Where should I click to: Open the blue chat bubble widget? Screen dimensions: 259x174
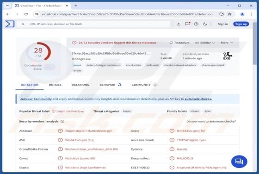tap(239, 162)
